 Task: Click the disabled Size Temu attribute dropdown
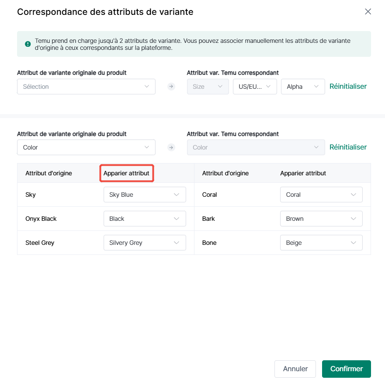click(208, 87)
